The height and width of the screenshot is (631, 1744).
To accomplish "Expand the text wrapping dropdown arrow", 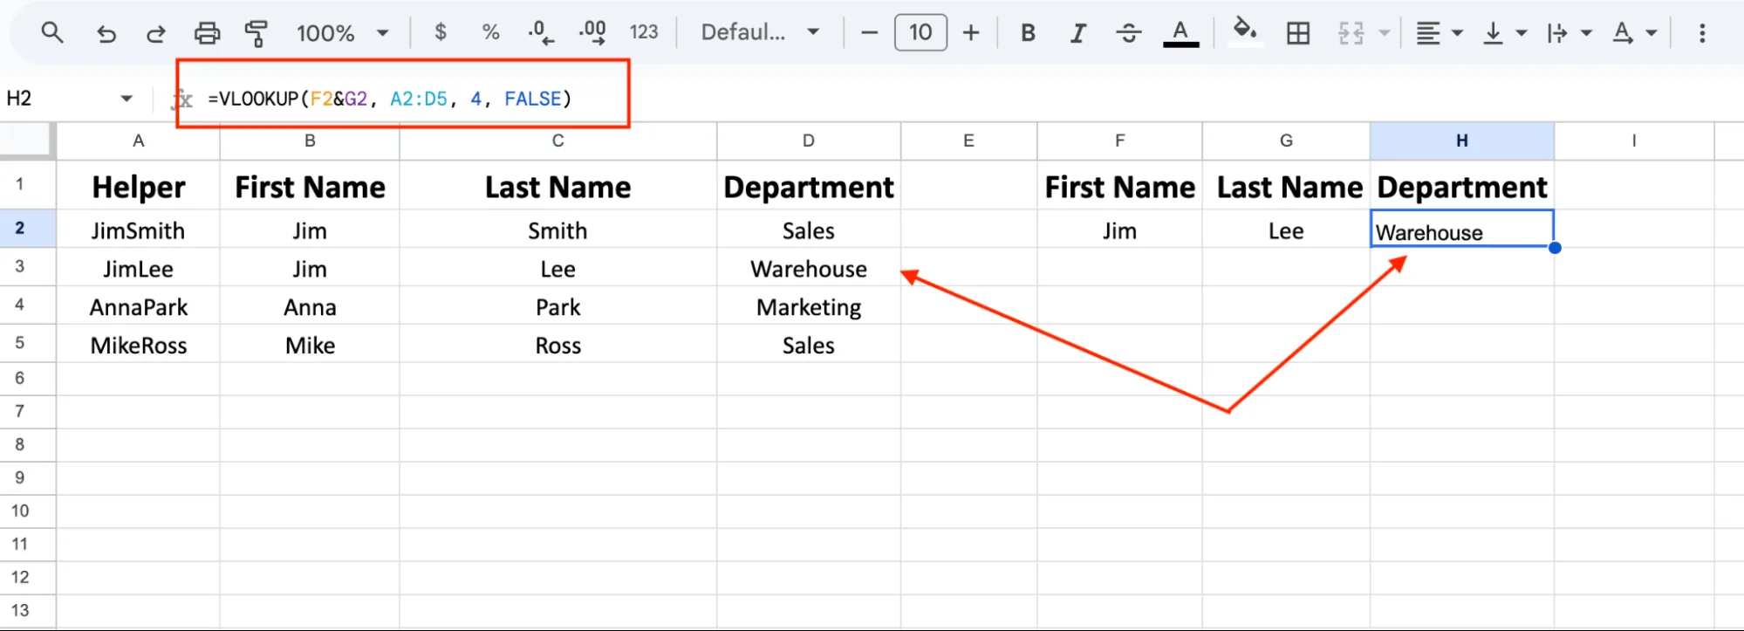I will coord(1587,33).
